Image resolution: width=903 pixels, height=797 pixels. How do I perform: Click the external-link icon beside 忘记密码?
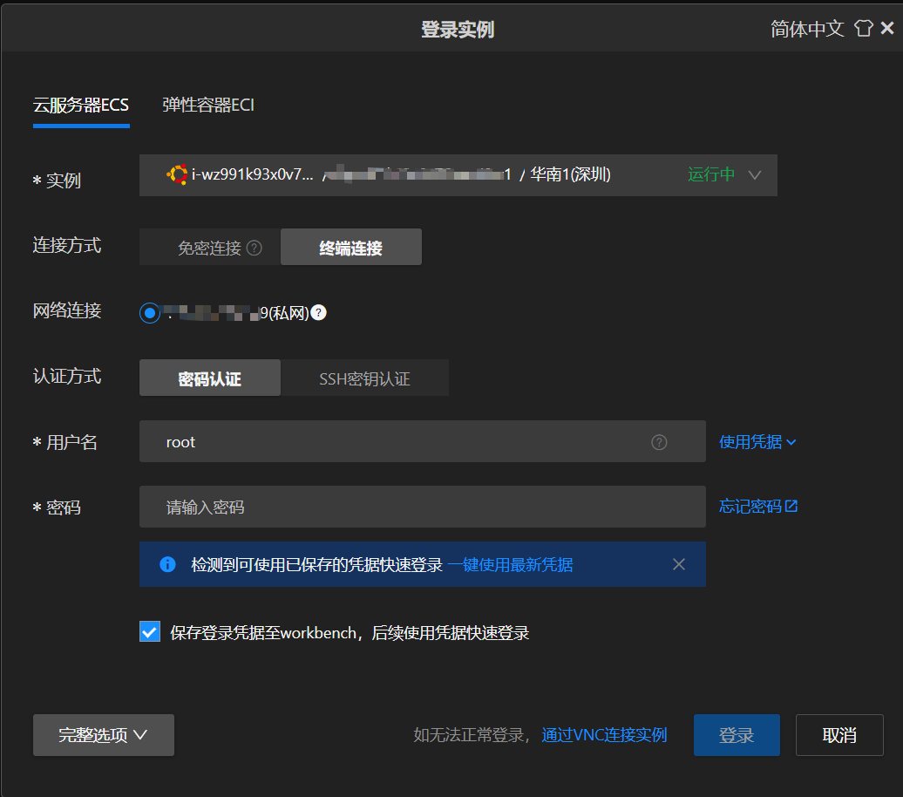coord(791,506)
